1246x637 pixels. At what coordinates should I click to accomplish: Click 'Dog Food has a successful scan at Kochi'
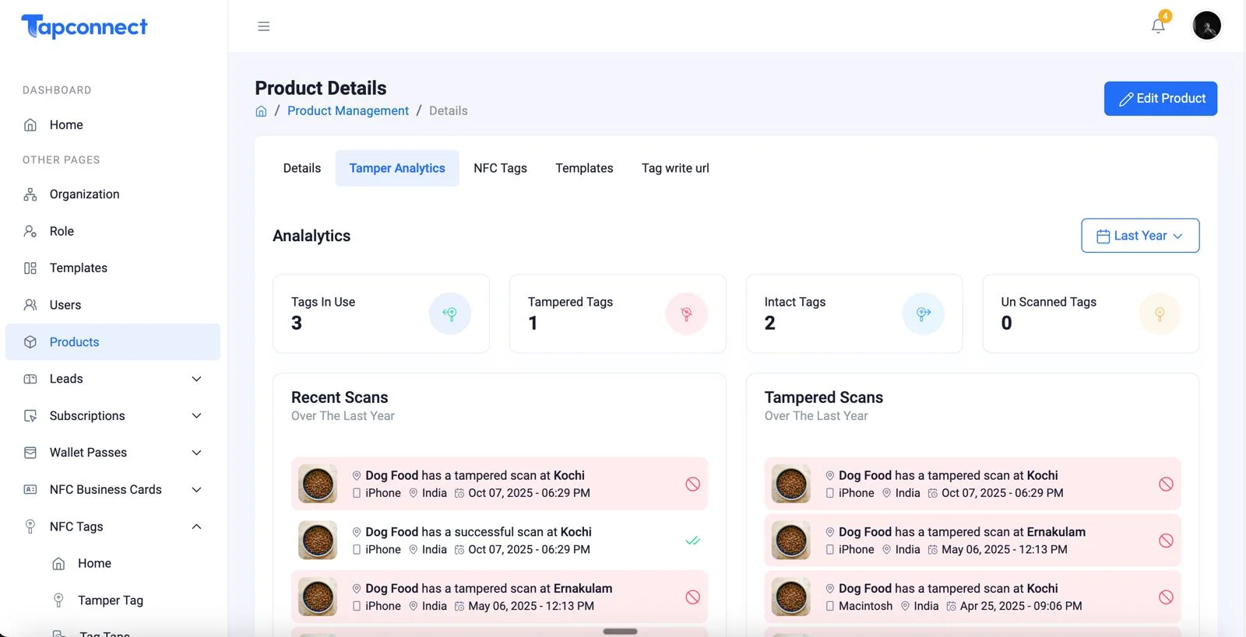pos(478,532)
